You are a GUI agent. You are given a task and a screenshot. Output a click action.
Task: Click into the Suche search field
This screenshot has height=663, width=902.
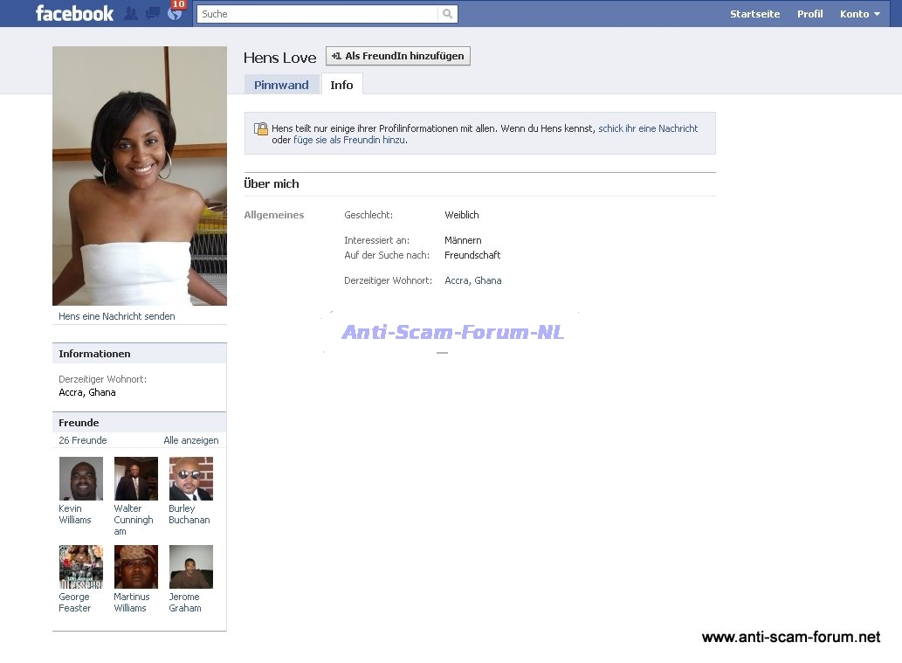tap(318, 14)
